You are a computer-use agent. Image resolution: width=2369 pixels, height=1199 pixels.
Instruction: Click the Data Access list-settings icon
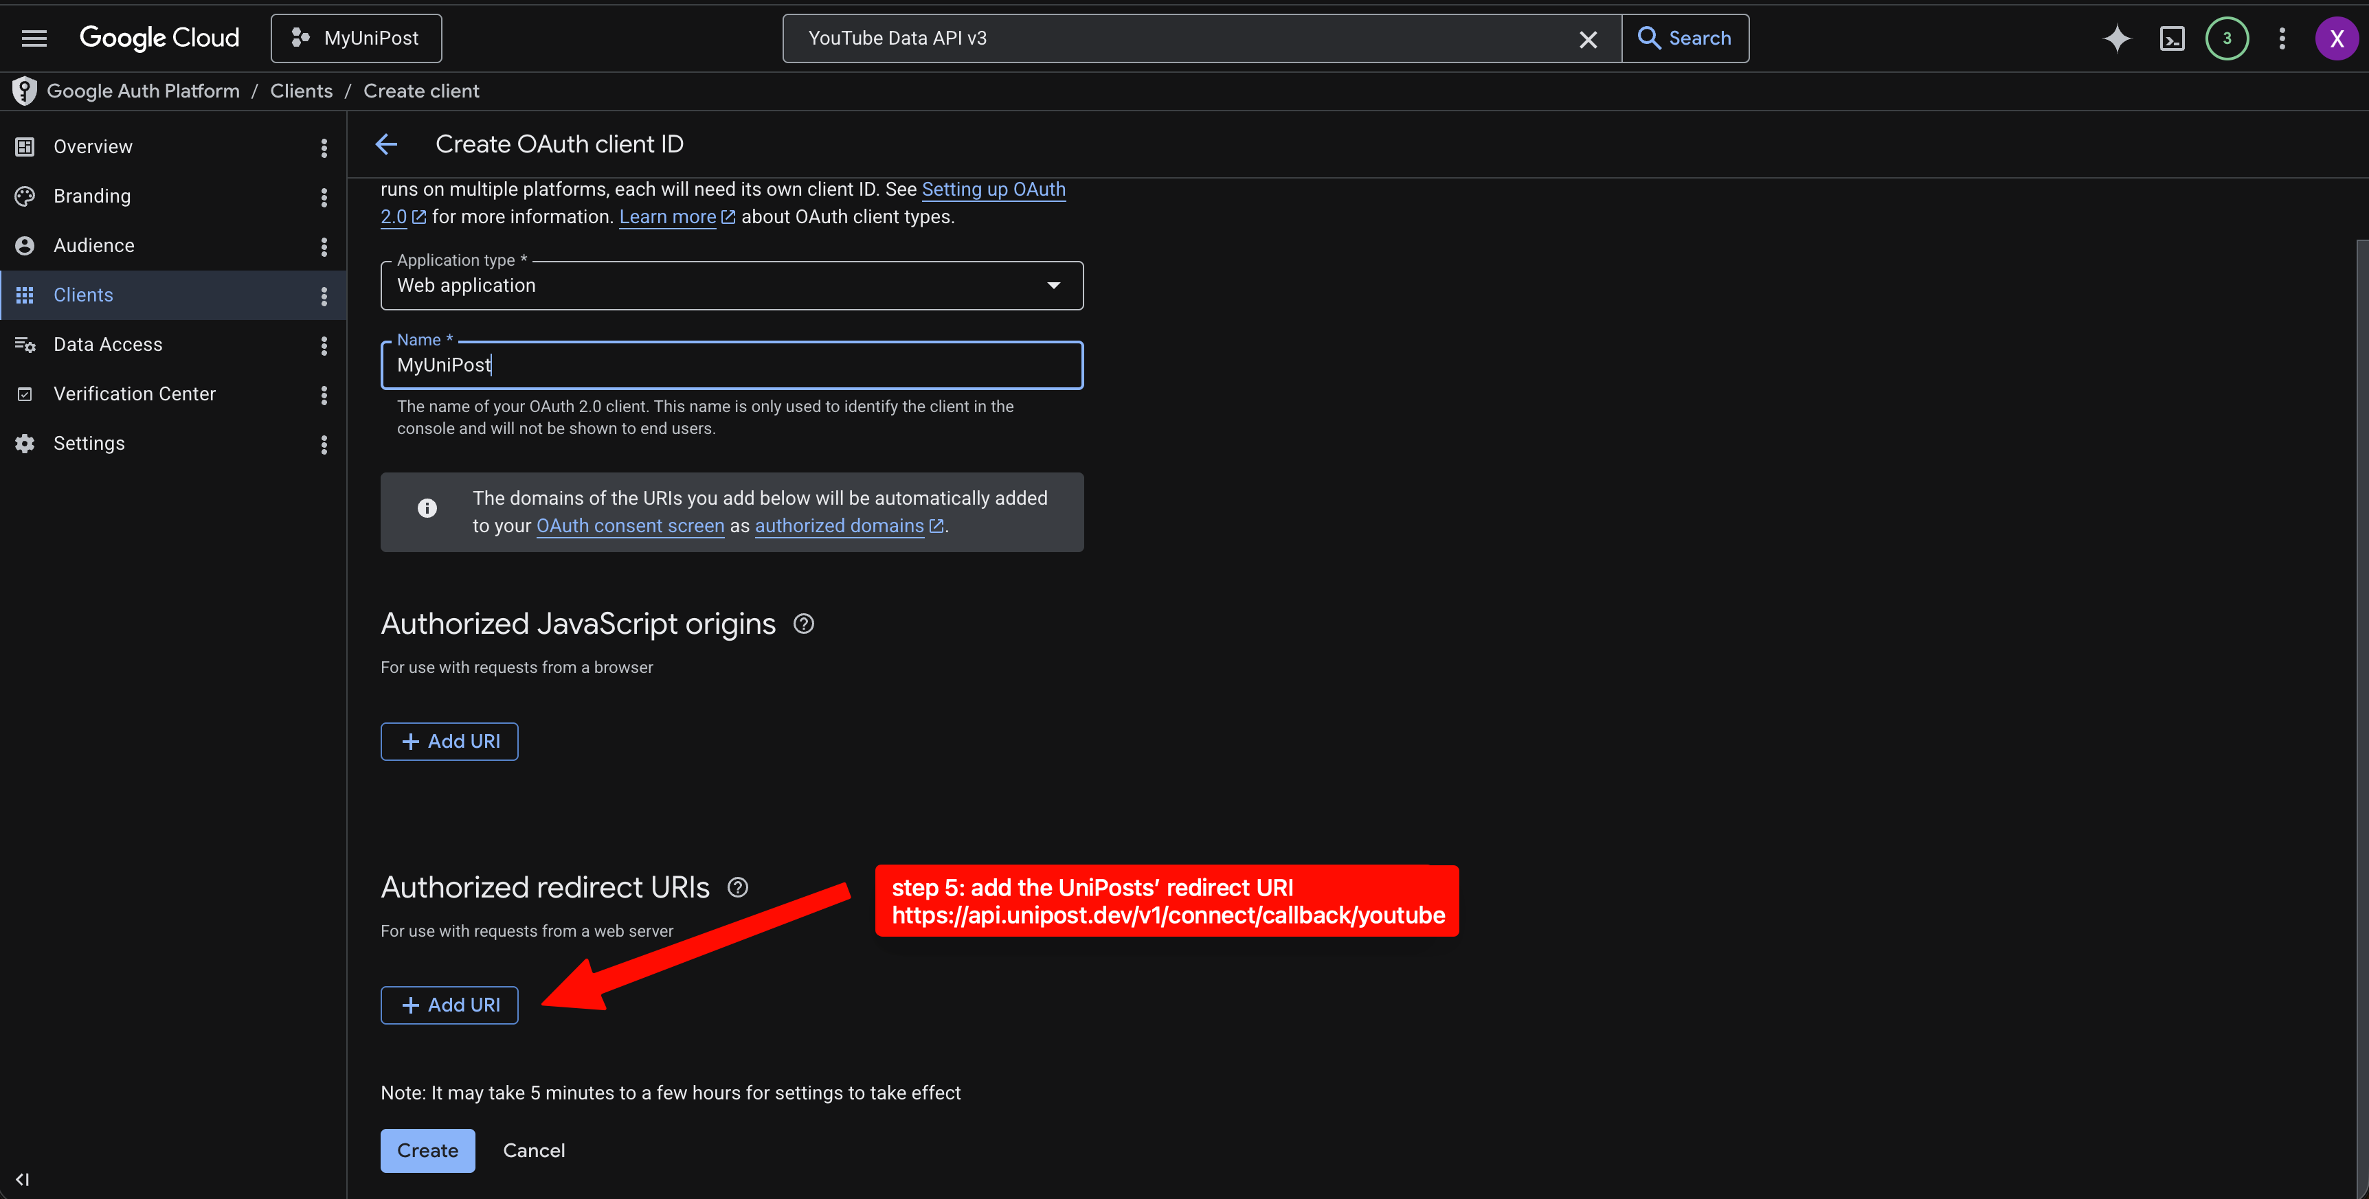coord(25,345)
